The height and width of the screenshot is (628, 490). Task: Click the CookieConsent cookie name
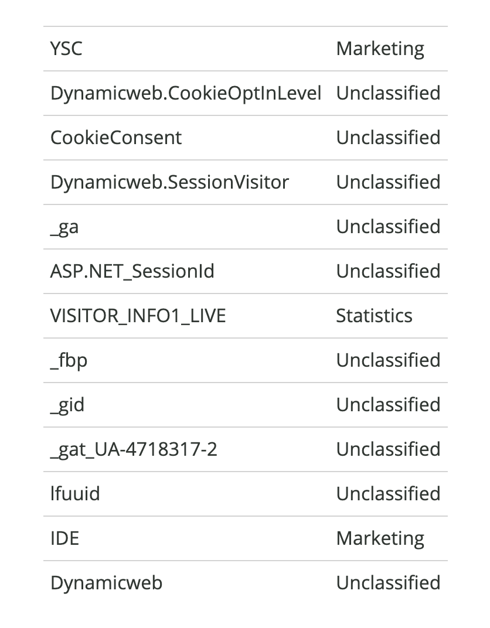(x=116, y=138)
